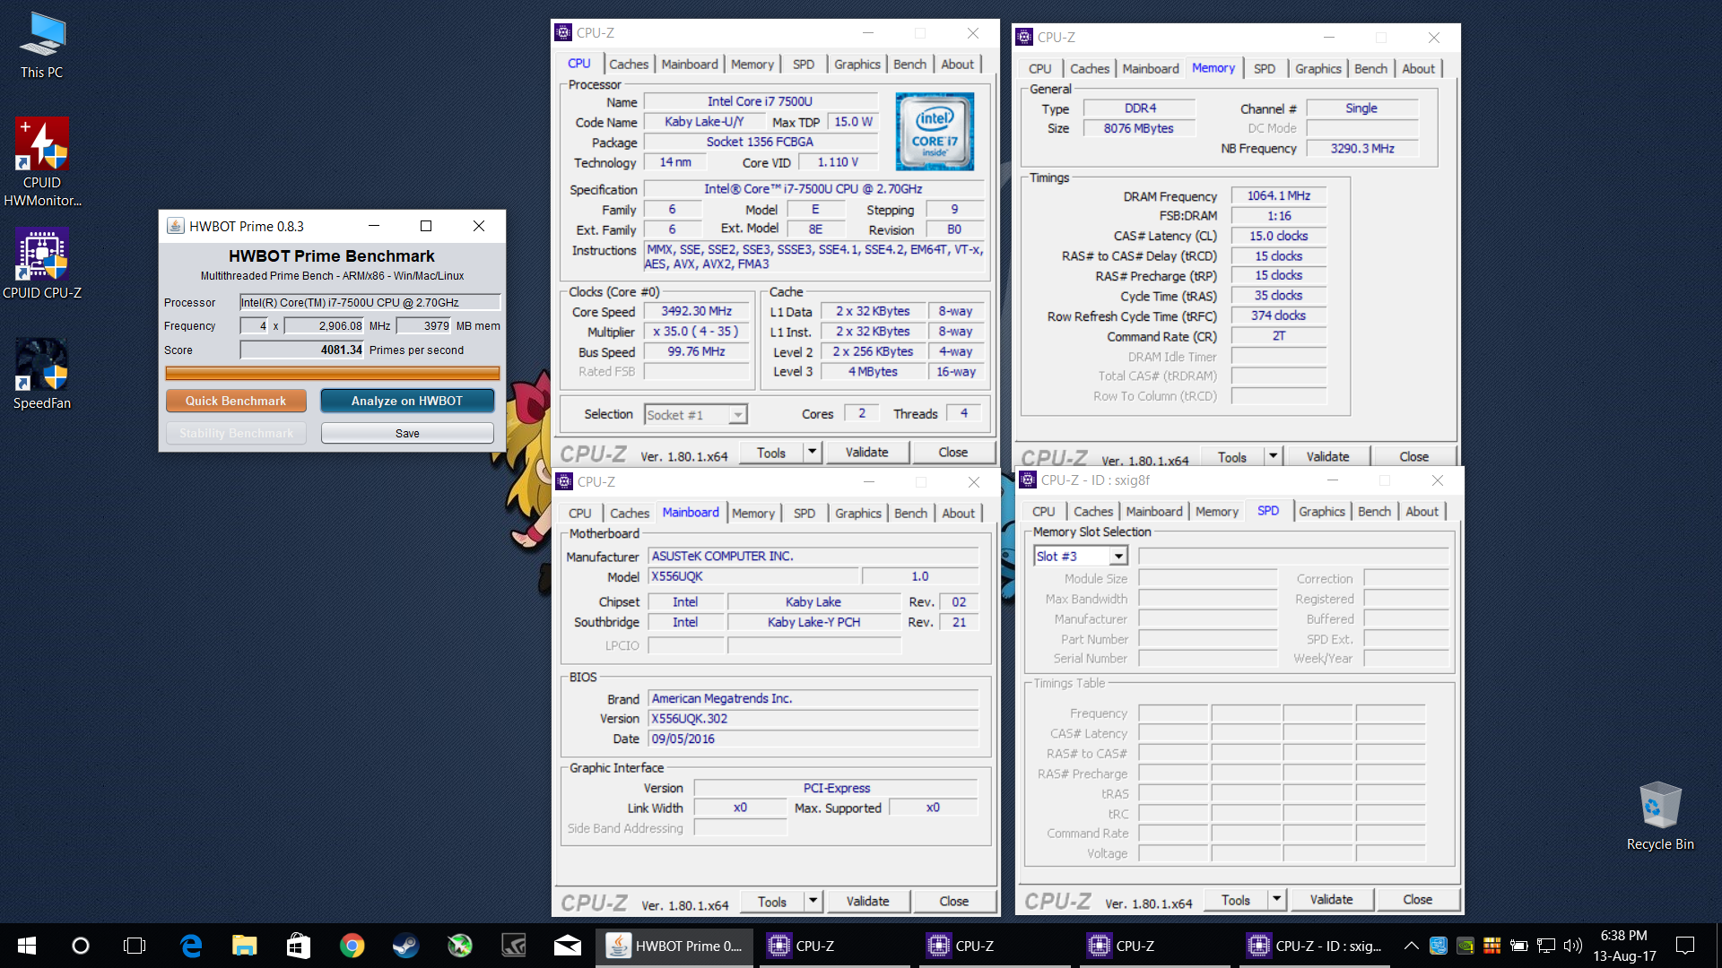
Task: Open CPUID HWMonitor desktop shortcut
Action: tap(42, 161)
